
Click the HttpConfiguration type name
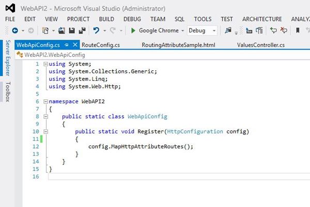195,132
